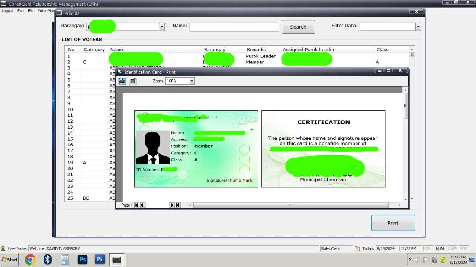Screen dimensions: 476x267
Task: Click the green update tray icon
Action: click(x=443, y=260)
